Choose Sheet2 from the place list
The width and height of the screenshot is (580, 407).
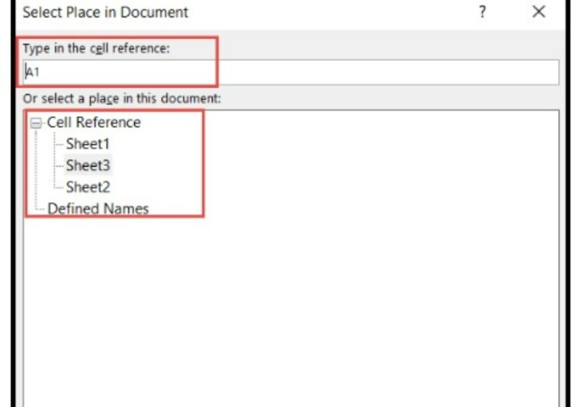(x=88, y=187)
